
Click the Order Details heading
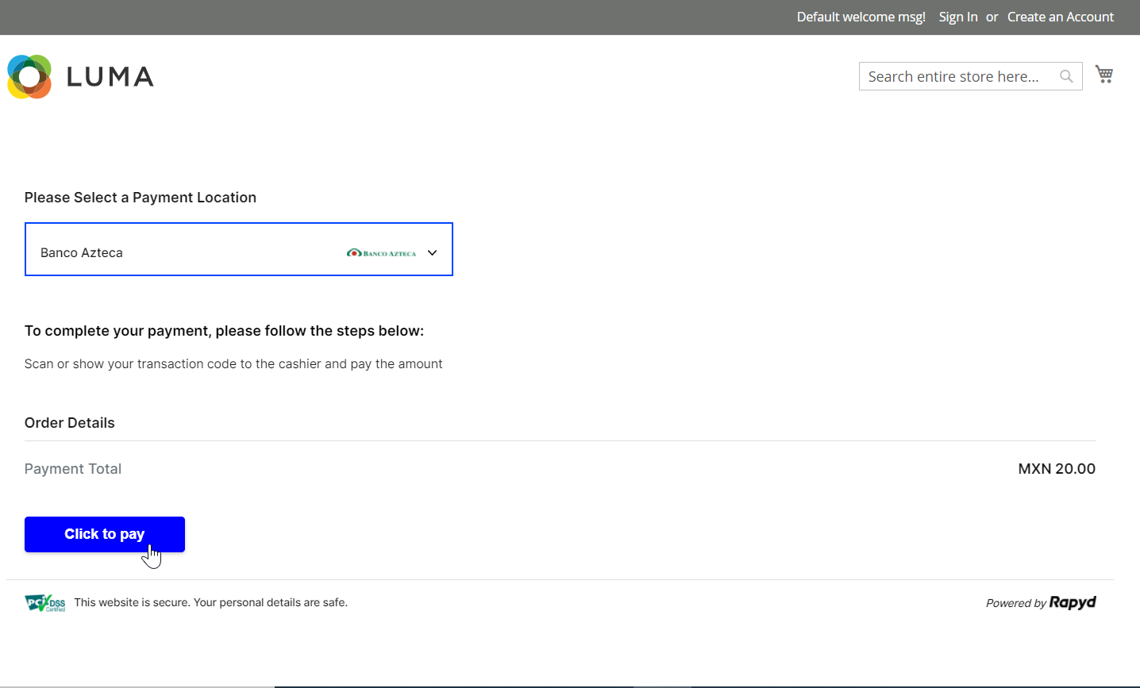click(x=70, y=423)
